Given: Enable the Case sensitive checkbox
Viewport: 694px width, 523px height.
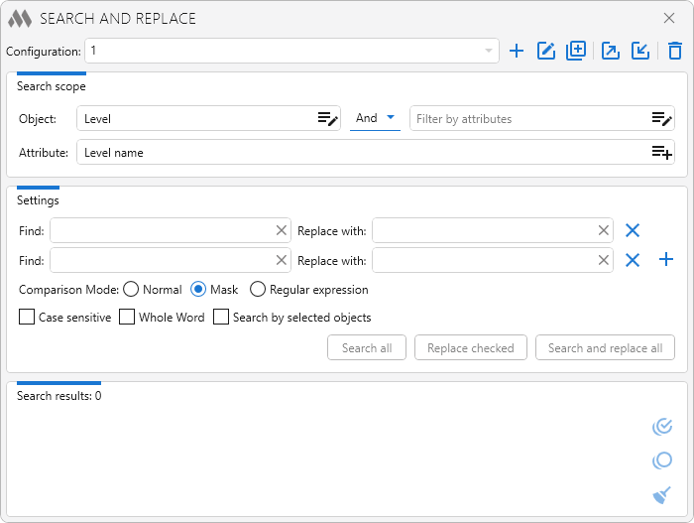Looking at the screenshot, I should [x=27, y=318].
